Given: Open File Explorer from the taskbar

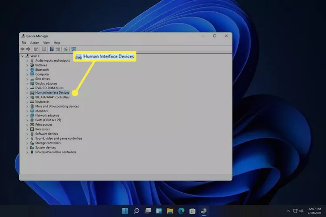Looking at the screenshot, I should pyautogui.click(x=170, y=211).
